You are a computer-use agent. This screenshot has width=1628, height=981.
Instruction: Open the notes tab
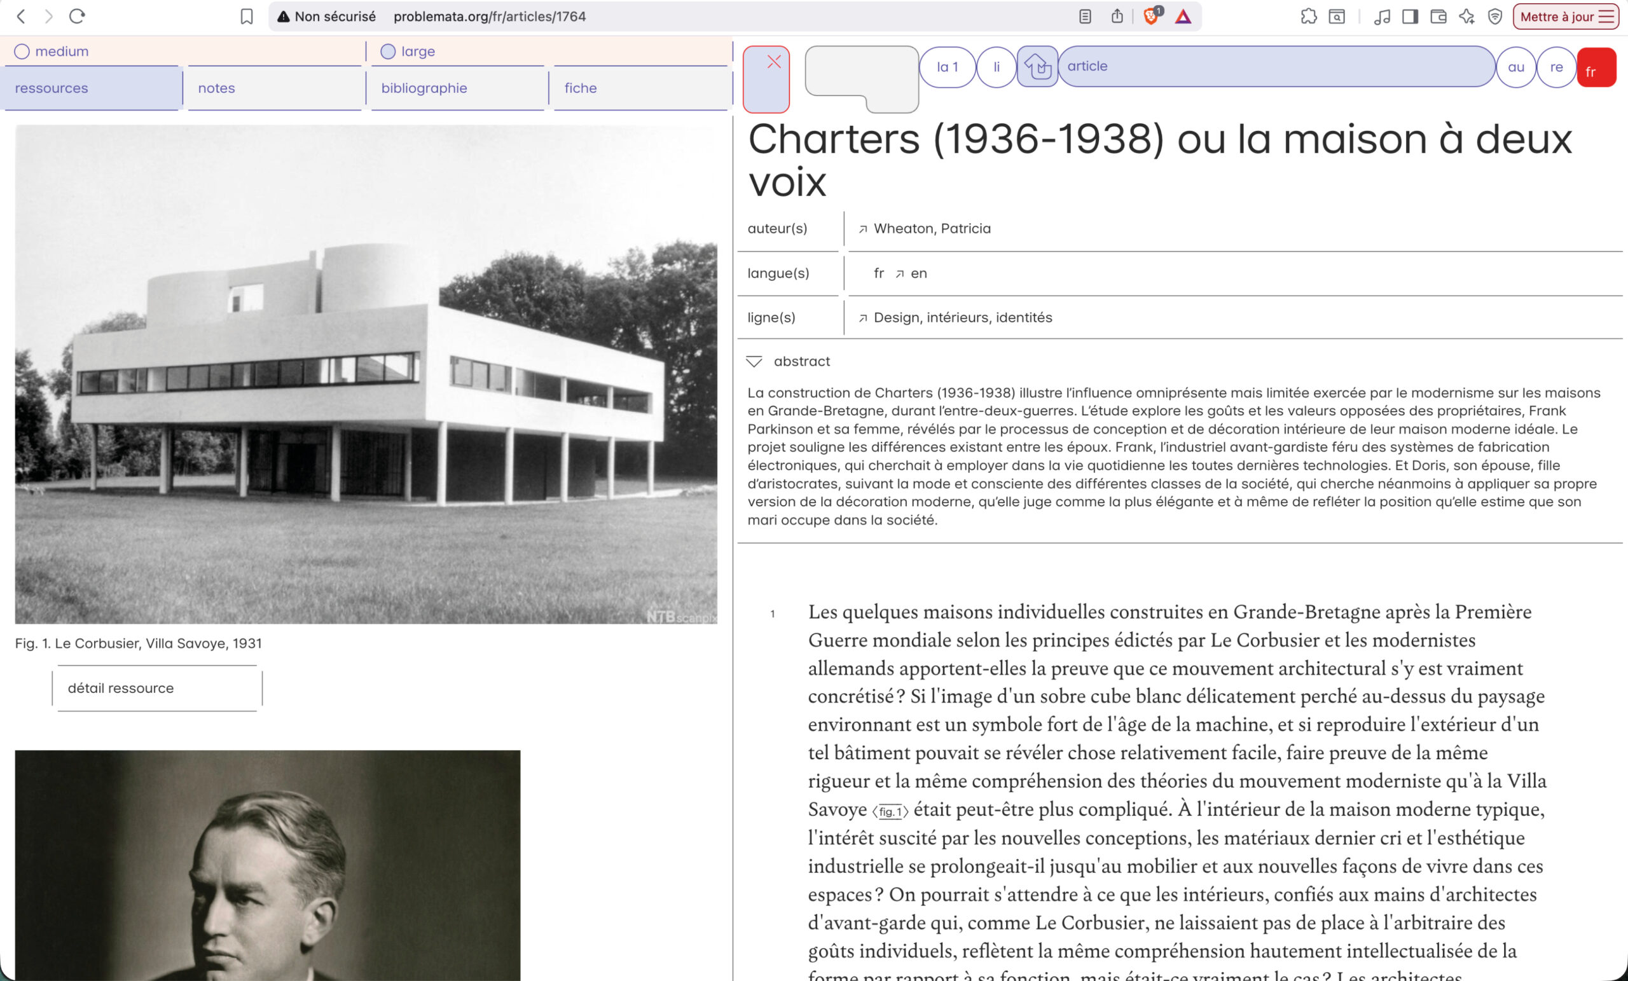pyautogui.click(x=217, y=88)
